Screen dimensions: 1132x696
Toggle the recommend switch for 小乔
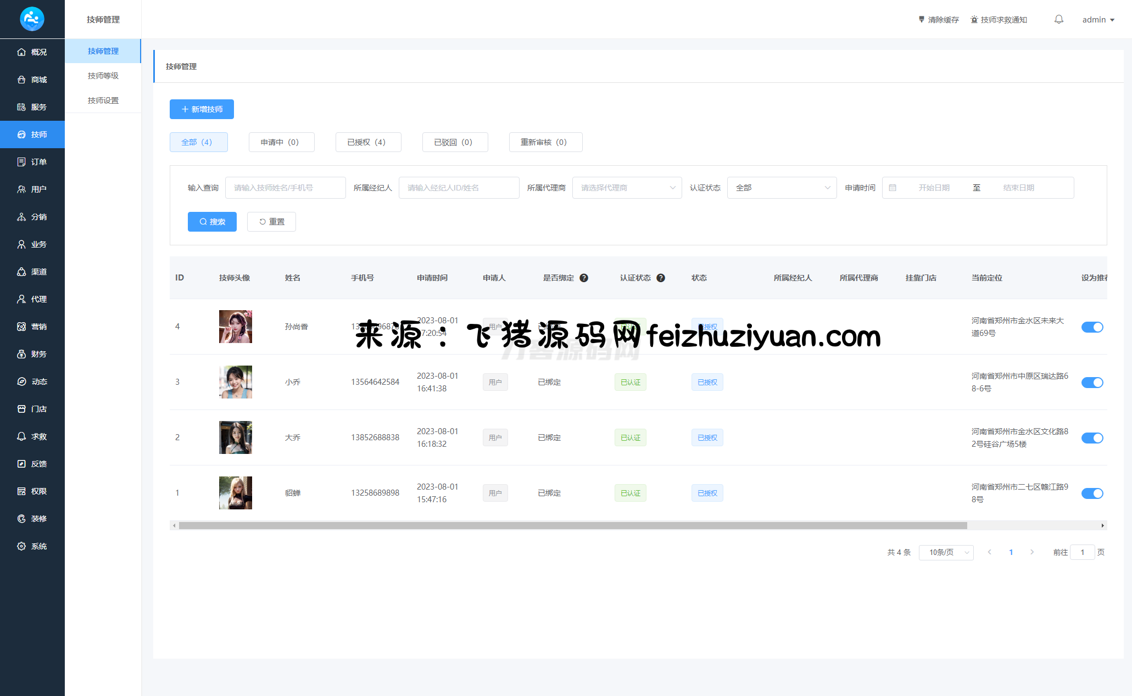point(1092,383)
